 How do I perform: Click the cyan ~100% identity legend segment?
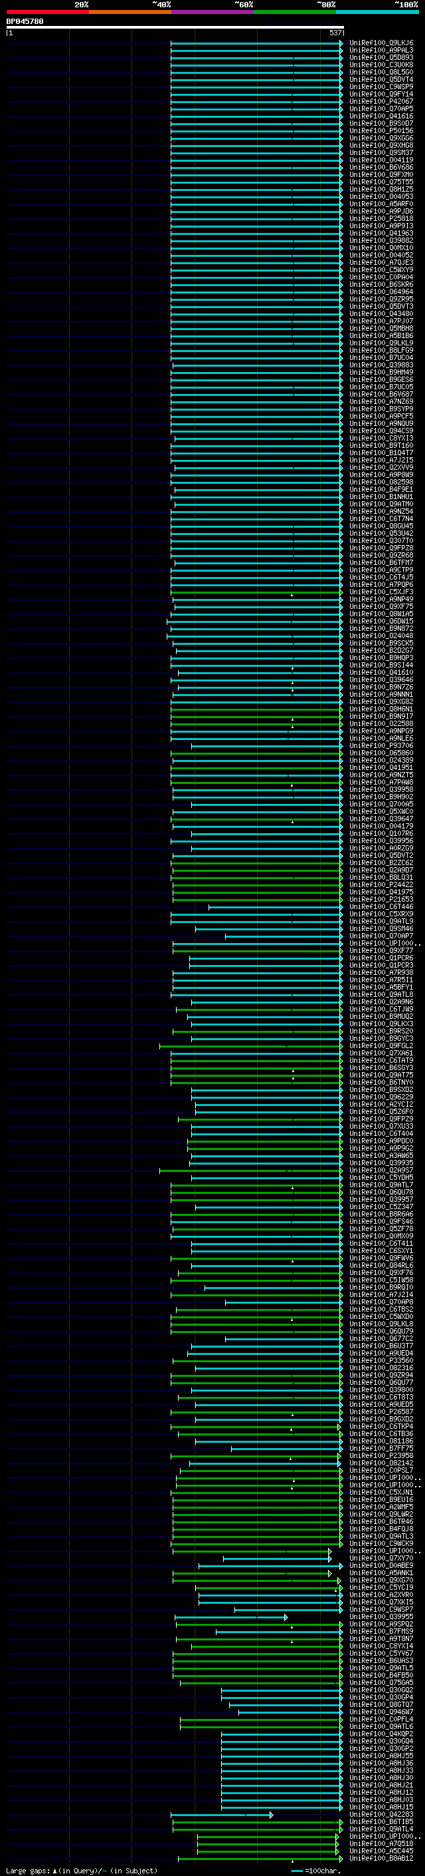[377, 12]
